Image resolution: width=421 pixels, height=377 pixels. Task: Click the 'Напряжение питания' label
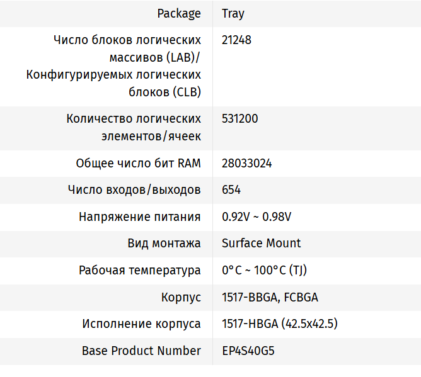(x=139, y=217)
